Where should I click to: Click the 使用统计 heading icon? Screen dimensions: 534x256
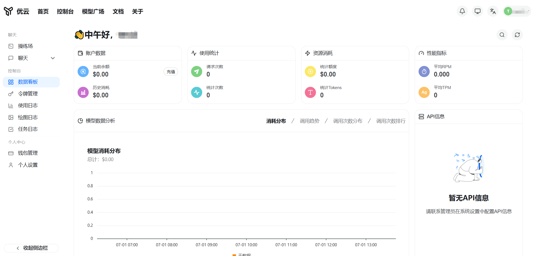pos(194,53)
